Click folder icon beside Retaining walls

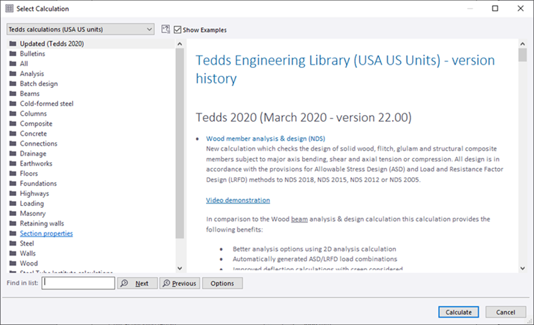(x=13, y=223)
